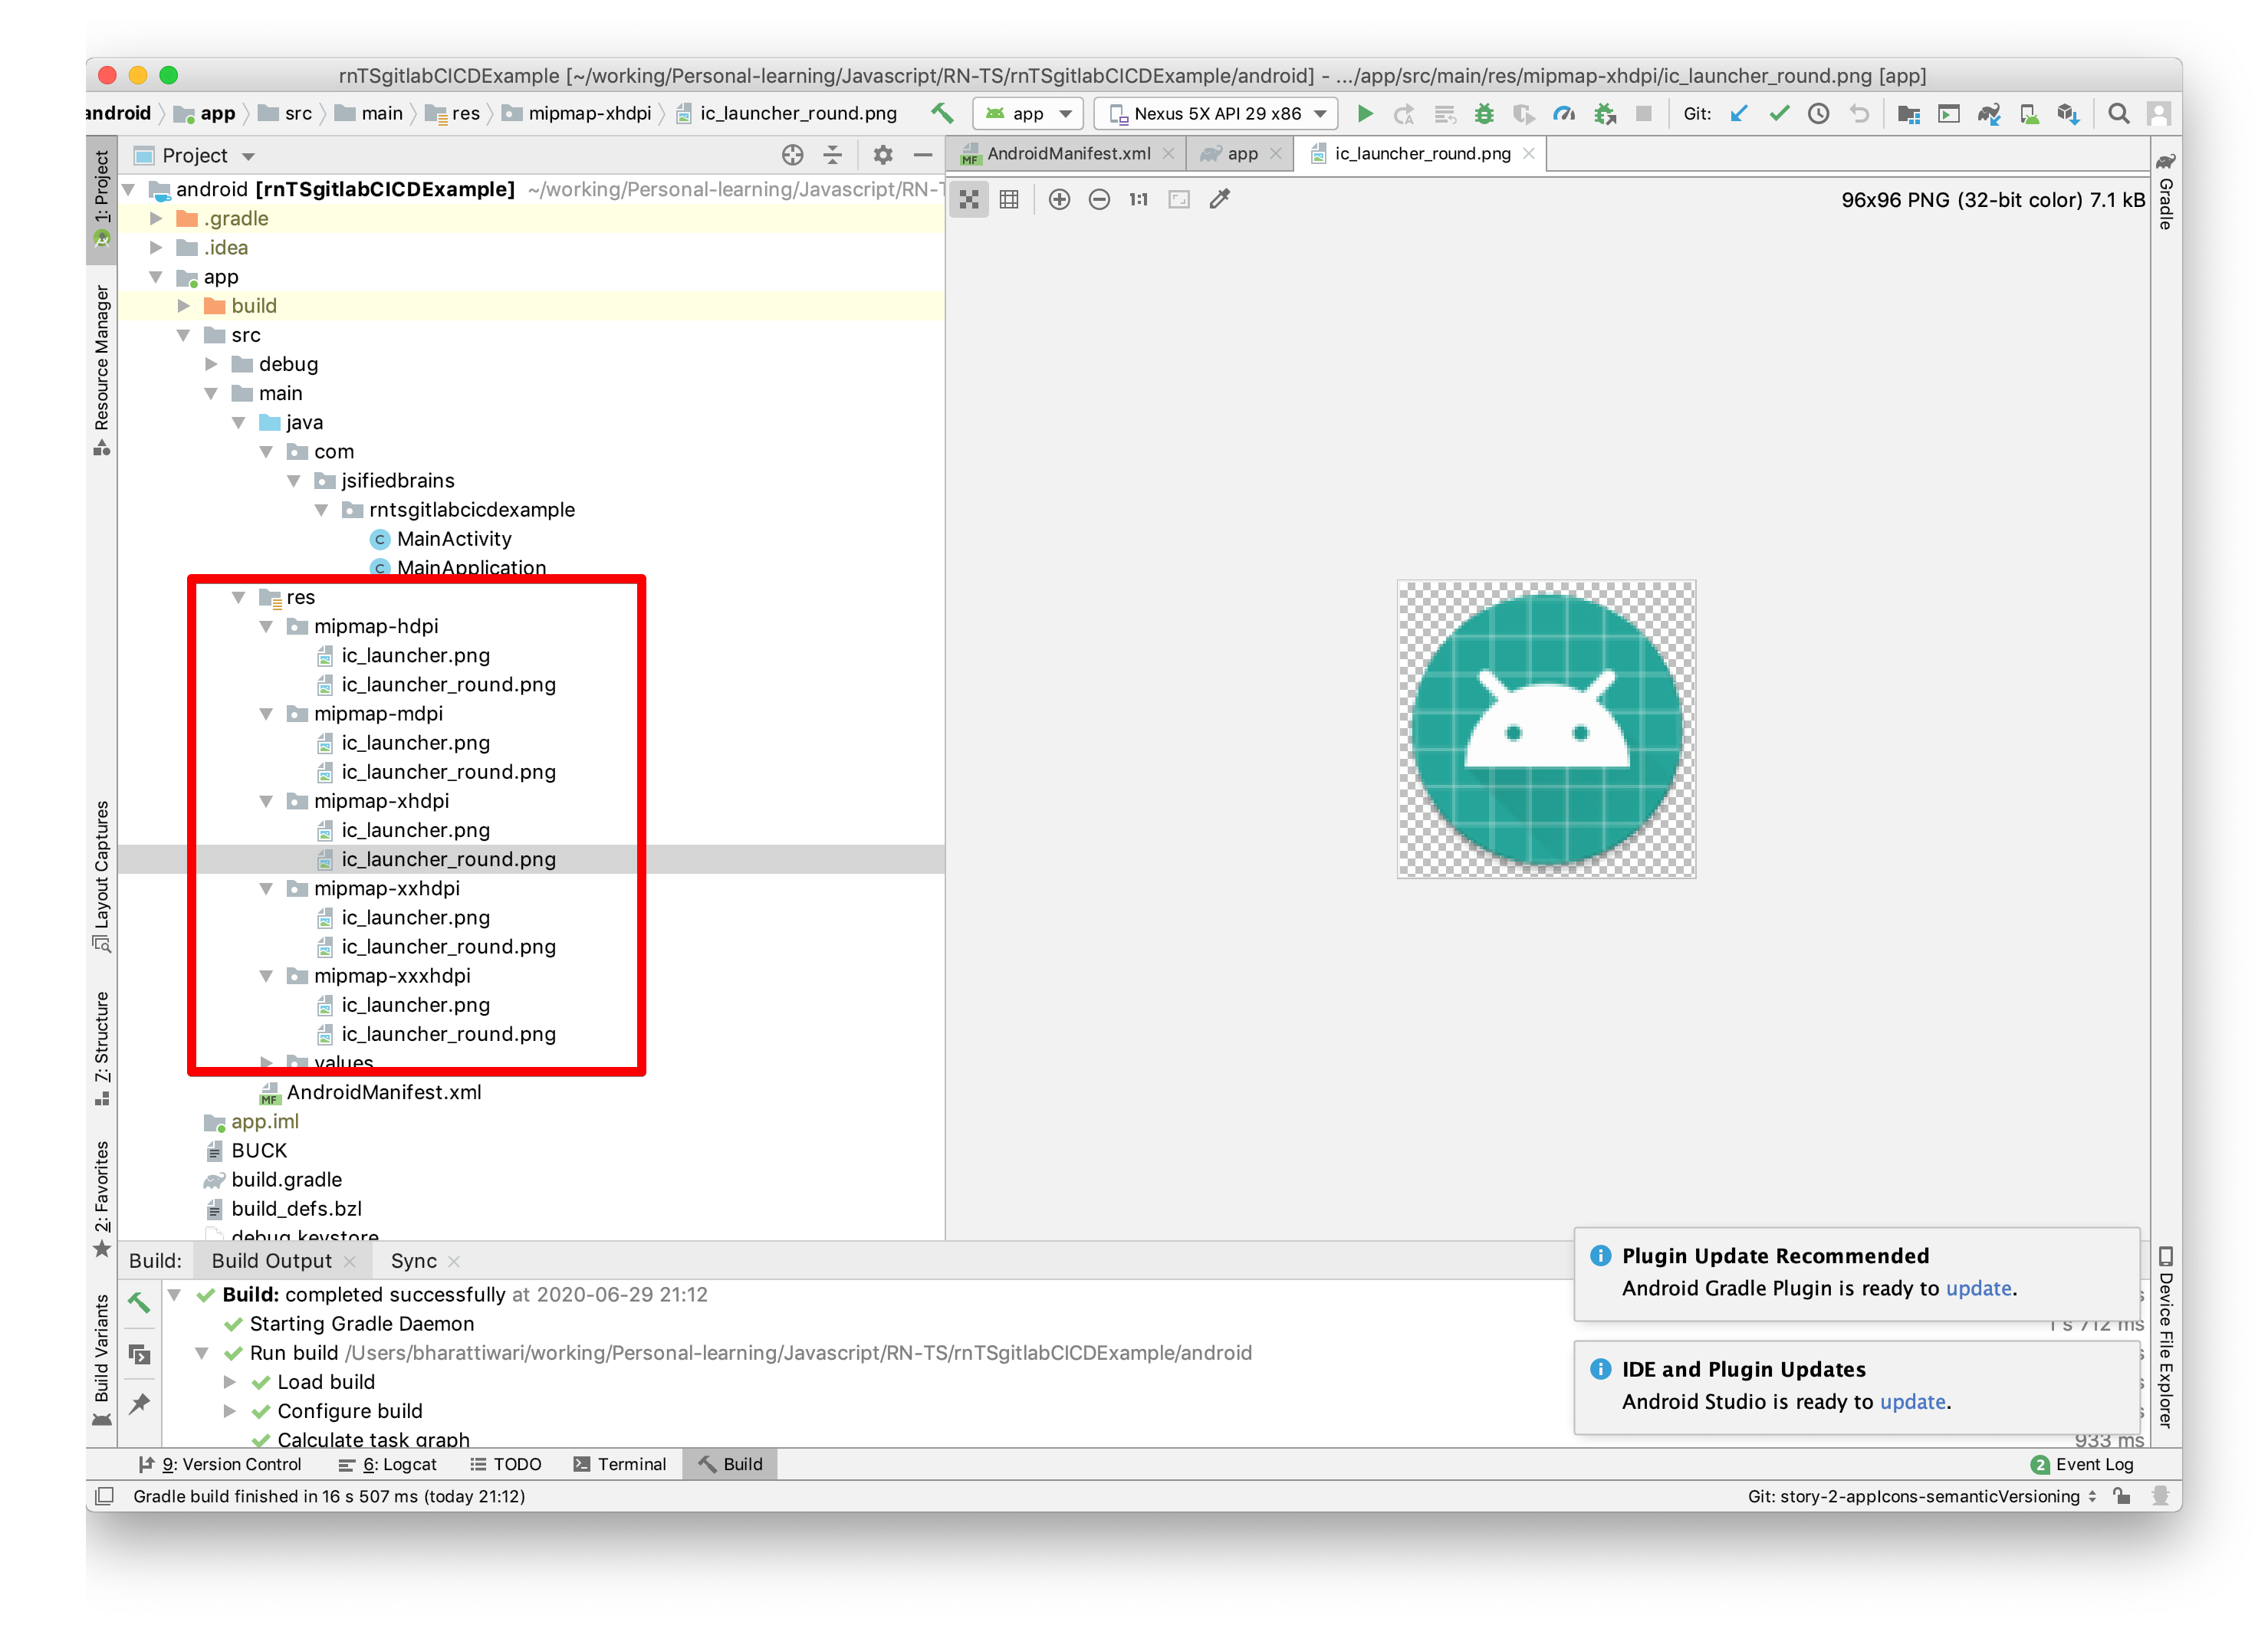This screenshot has height=1625, width=2268.
Task: Open the Resource Manager side panel
Action: [101, 370]
